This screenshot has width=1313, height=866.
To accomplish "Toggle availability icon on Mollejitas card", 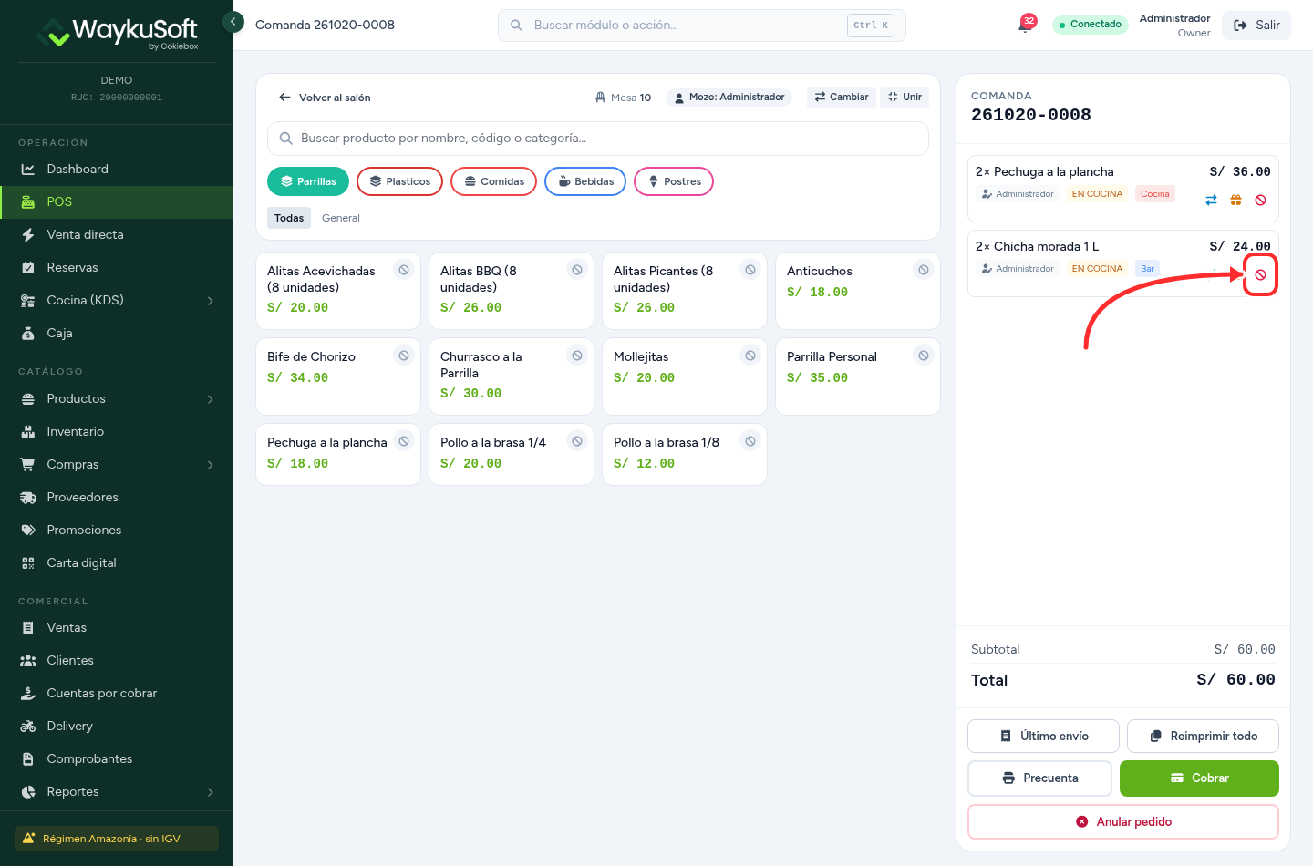I will (x=750, y=356).
